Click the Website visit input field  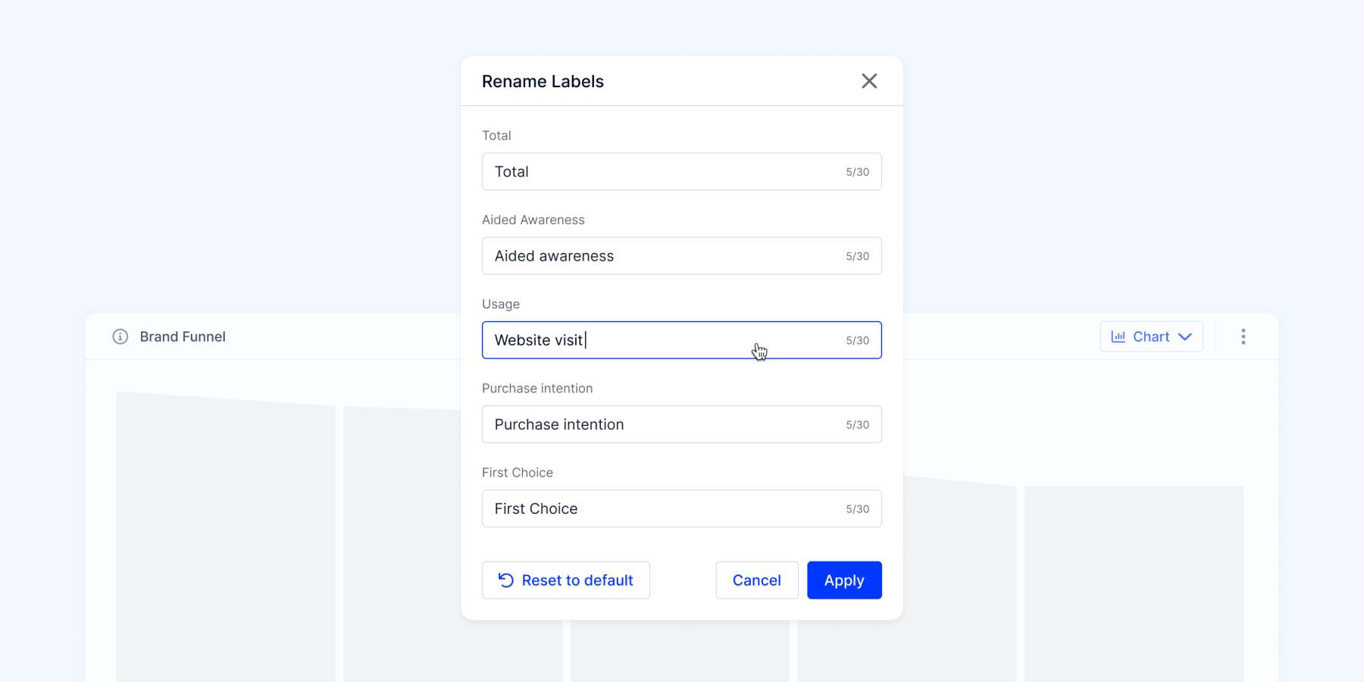681,340
